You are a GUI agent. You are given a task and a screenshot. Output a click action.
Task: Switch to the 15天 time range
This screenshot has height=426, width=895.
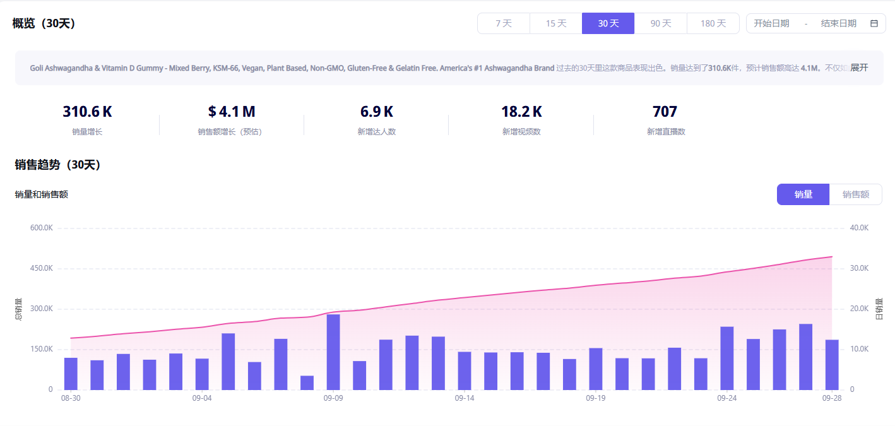click(x=555, y=23)
